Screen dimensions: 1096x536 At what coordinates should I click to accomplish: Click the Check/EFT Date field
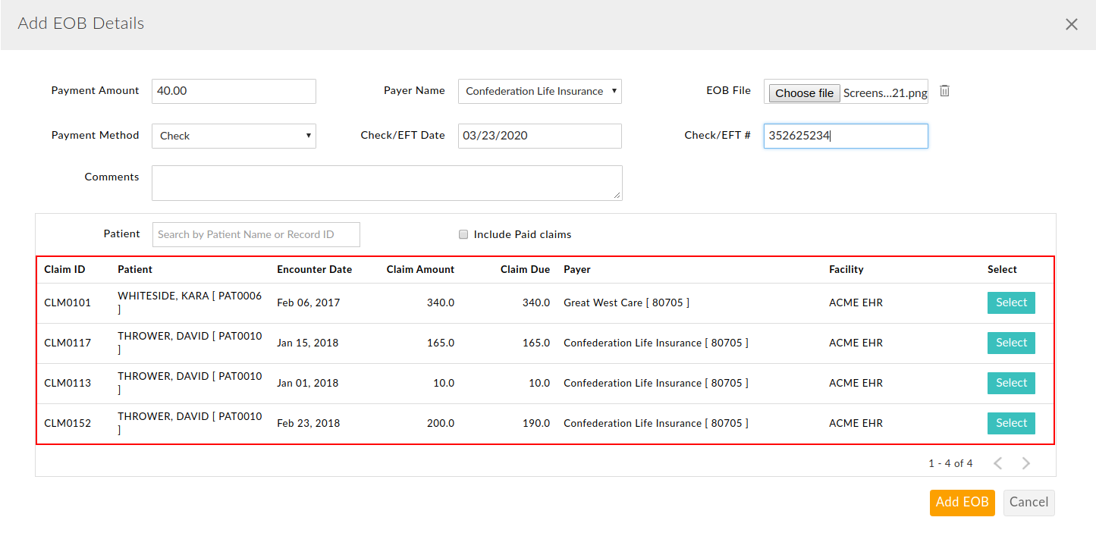click(x=540, y=136)
